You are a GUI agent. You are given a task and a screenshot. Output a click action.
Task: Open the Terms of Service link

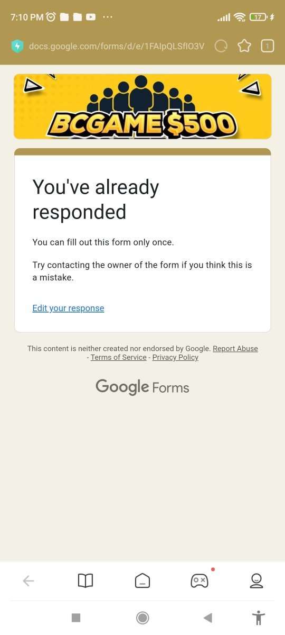click(x=119, y=357)
